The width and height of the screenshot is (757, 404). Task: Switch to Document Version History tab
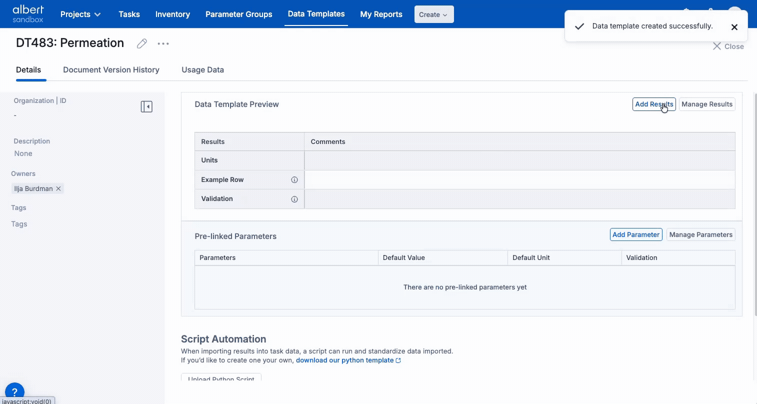(x=111, y=70)
